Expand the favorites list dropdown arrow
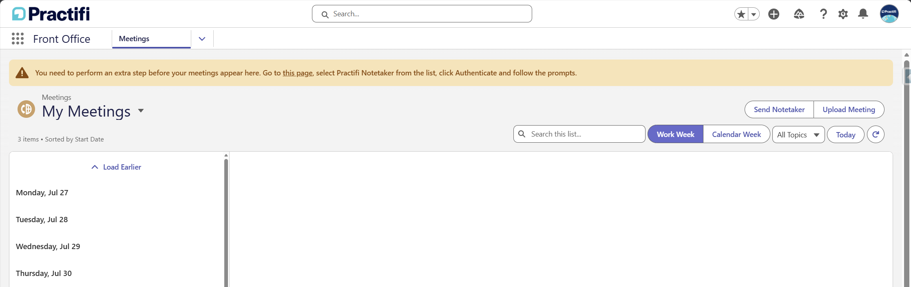Viewport: 911px width, 287px height. tap(754, 14)
